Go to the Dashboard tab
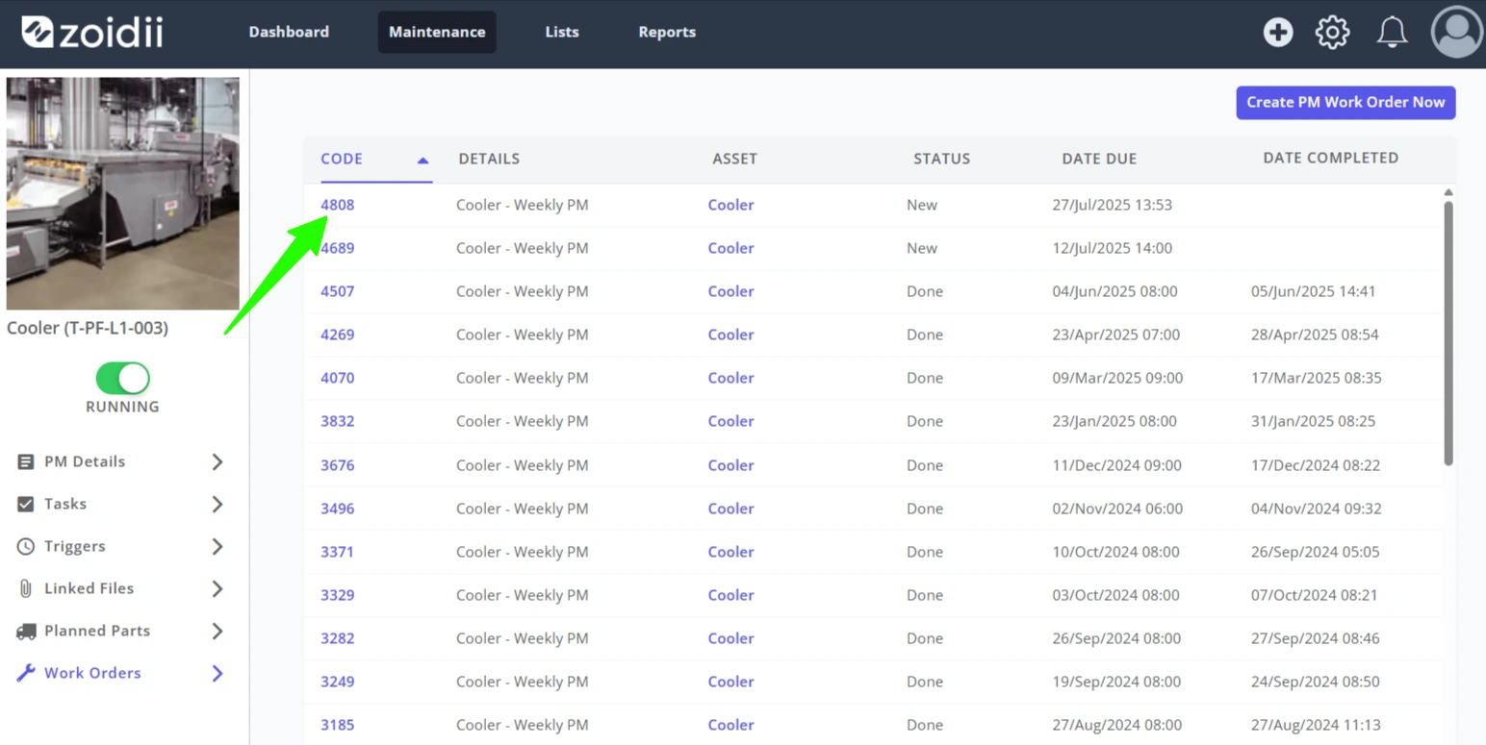The width and height of the screenshot is (1486, 745). pos(289,32)
